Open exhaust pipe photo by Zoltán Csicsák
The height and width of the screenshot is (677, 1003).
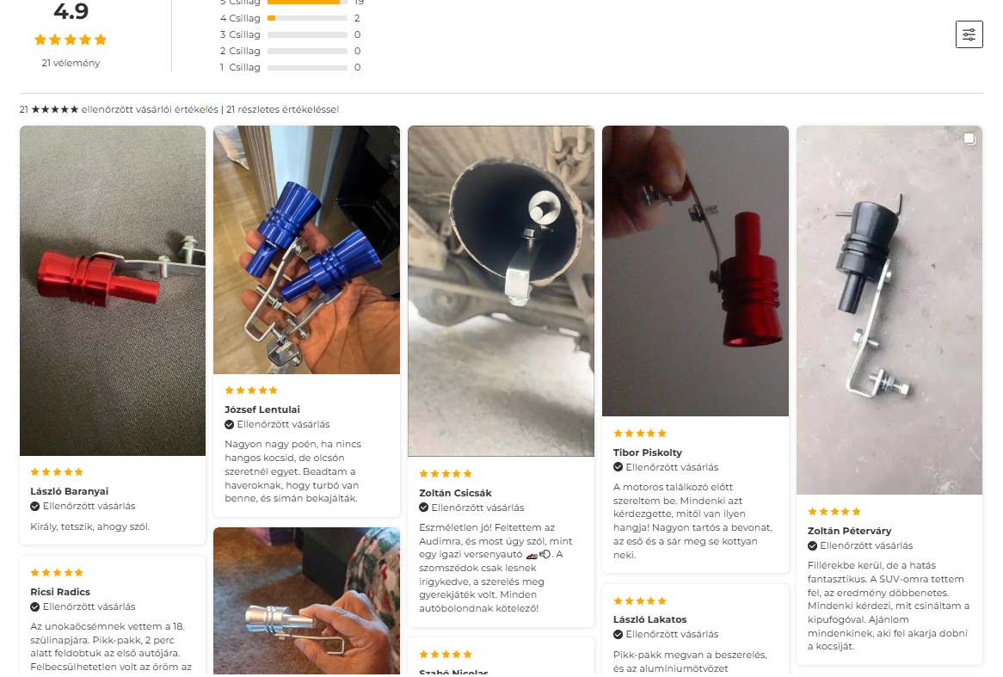click(501, 291)
